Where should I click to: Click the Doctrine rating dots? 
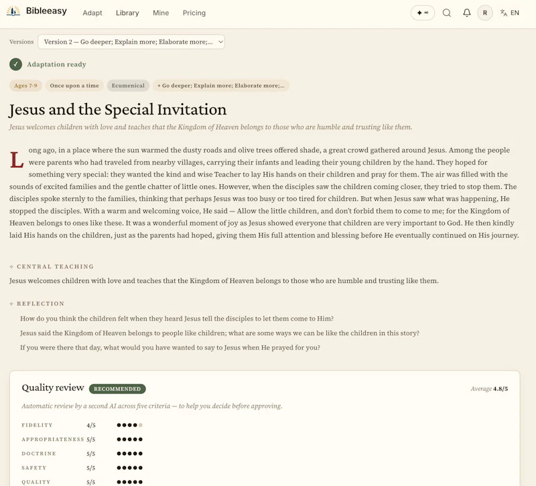pos(129,454)
